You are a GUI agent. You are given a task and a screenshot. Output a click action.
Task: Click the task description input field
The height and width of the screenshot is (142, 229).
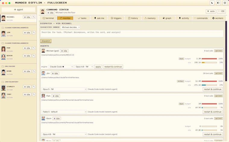click(132, 33)
